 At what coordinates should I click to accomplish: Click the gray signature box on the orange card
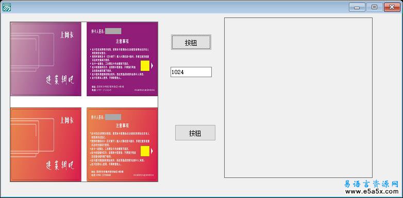113,117
